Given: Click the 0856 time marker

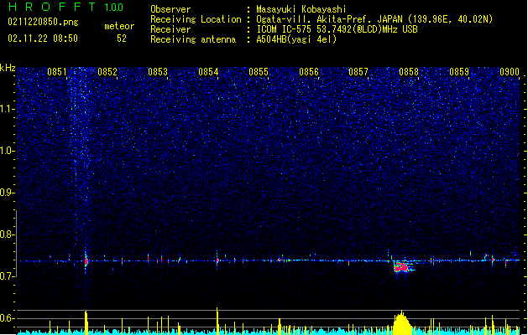Looking at the screenshot, I should (x=309, y=71).
